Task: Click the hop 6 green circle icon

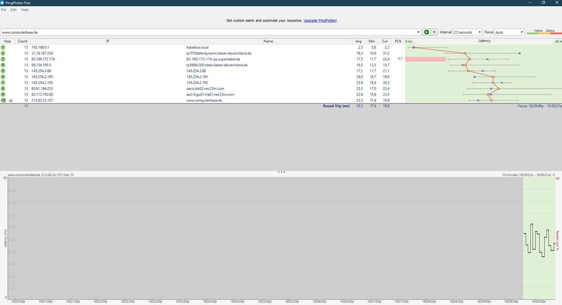Action: click(x=3, y=77)
